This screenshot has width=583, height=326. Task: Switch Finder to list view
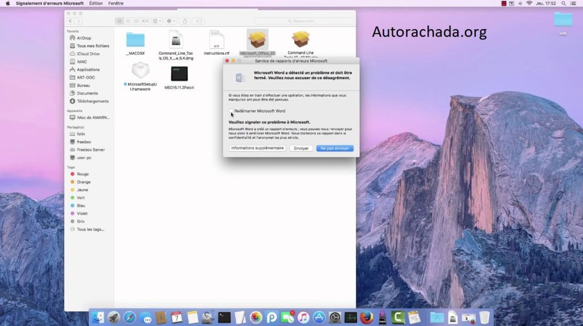[x=128, y=21]
